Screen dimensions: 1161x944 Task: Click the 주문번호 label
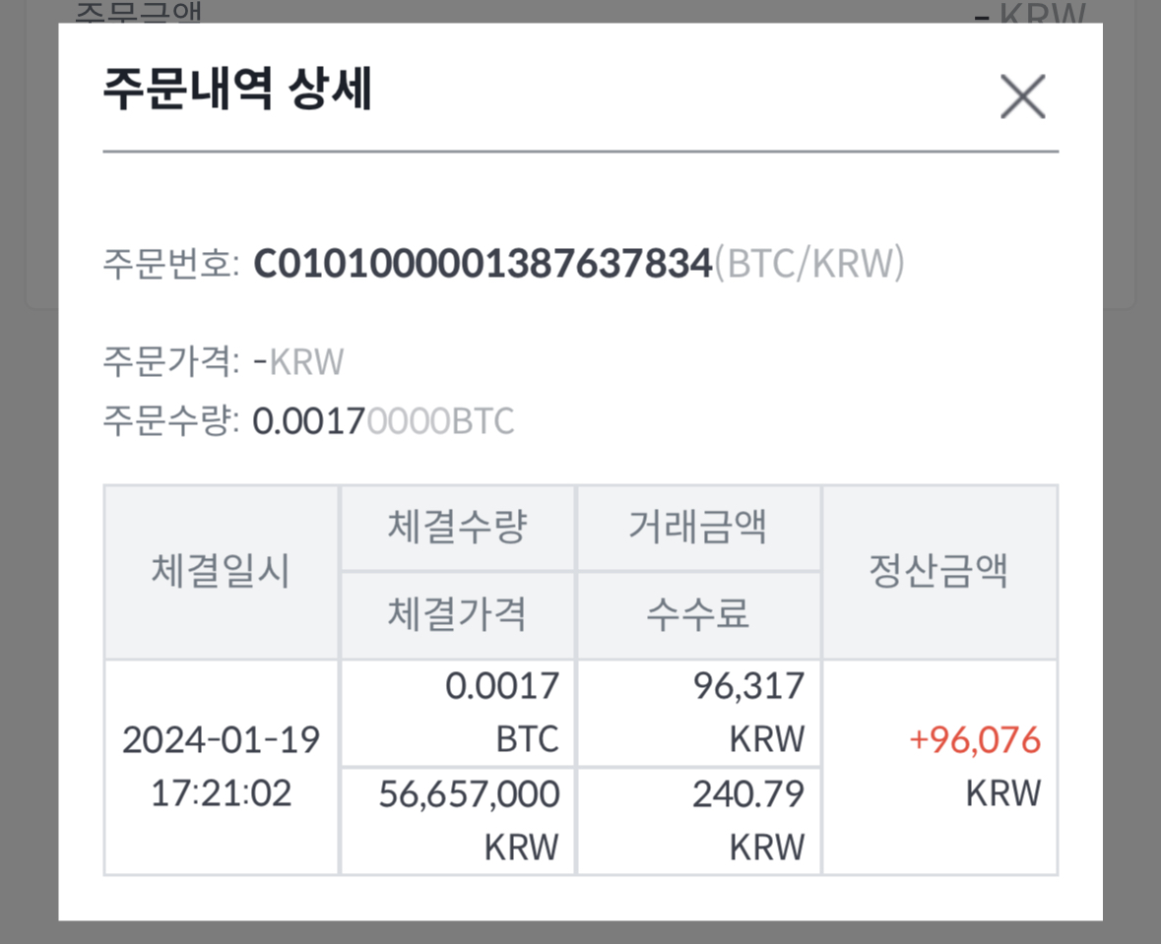[x=168, y=264]
